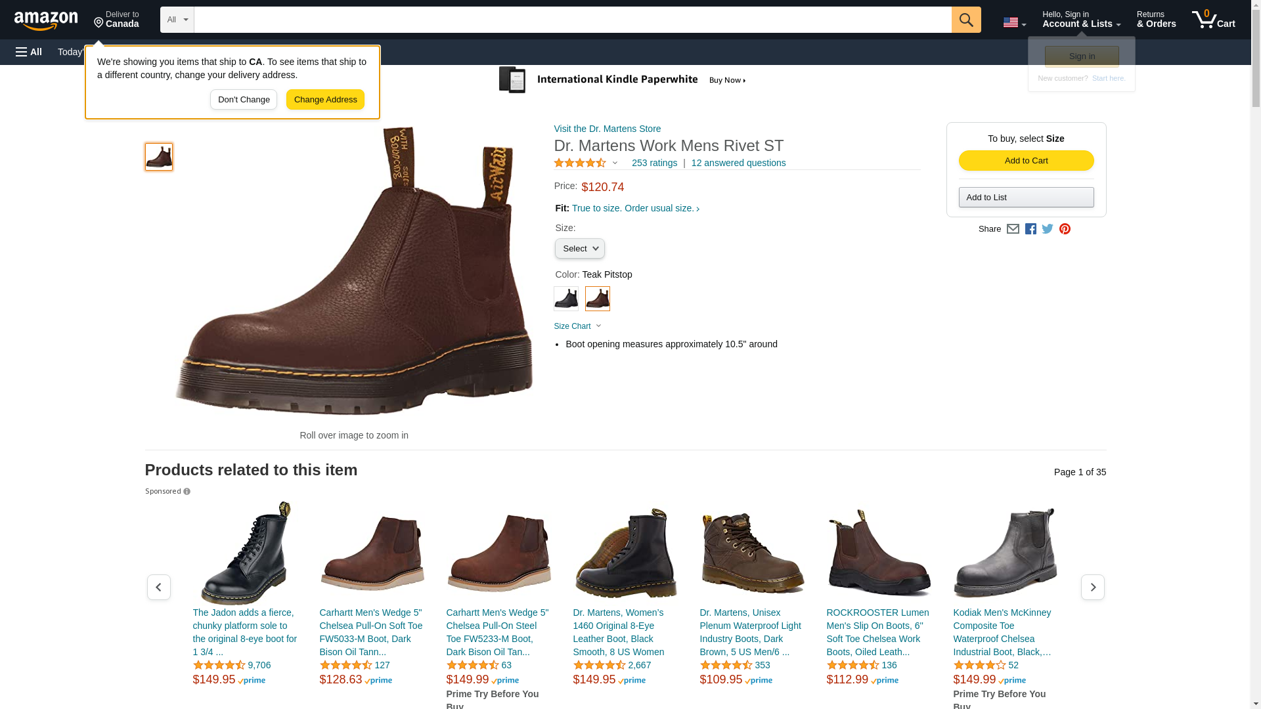Share via email envelope icon
The width and height of the screenshot is (1261, 709).
click(1013, 229)
